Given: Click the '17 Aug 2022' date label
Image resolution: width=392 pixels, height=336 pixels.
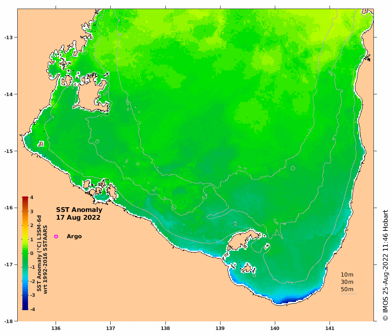Looking at the screenshot, I should [x=78, y=218].
